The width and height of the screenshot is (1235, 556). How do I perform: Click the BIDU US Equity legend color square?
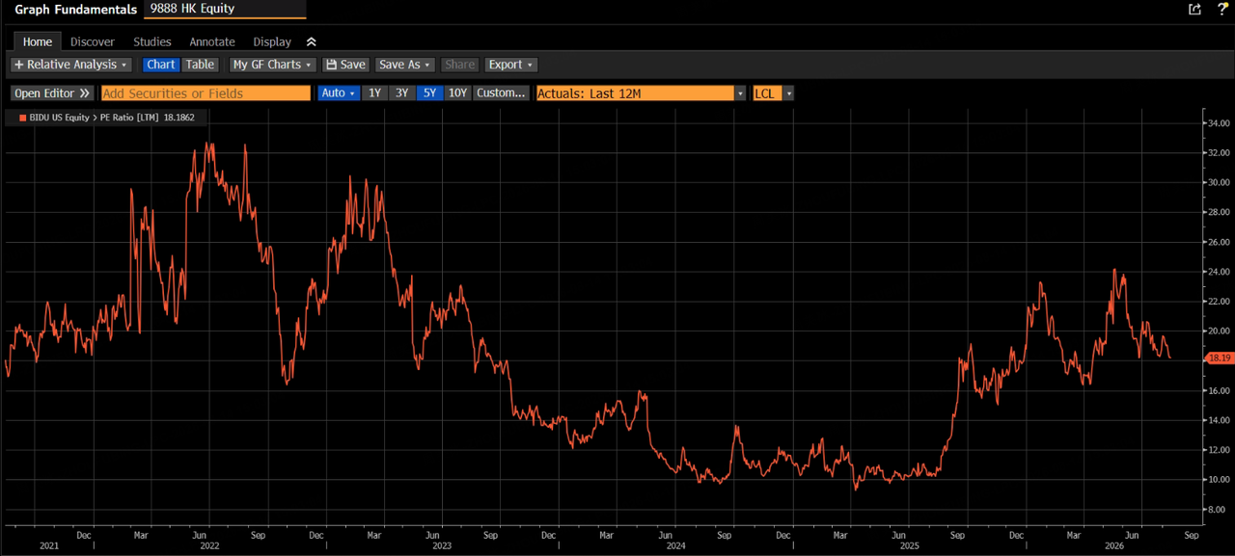[22, 118]
